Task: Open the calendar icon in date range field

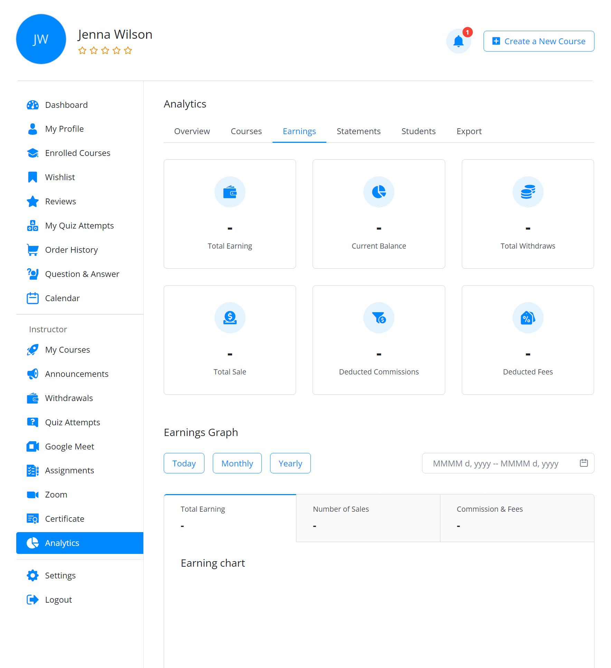Action: tap(584, 463)
